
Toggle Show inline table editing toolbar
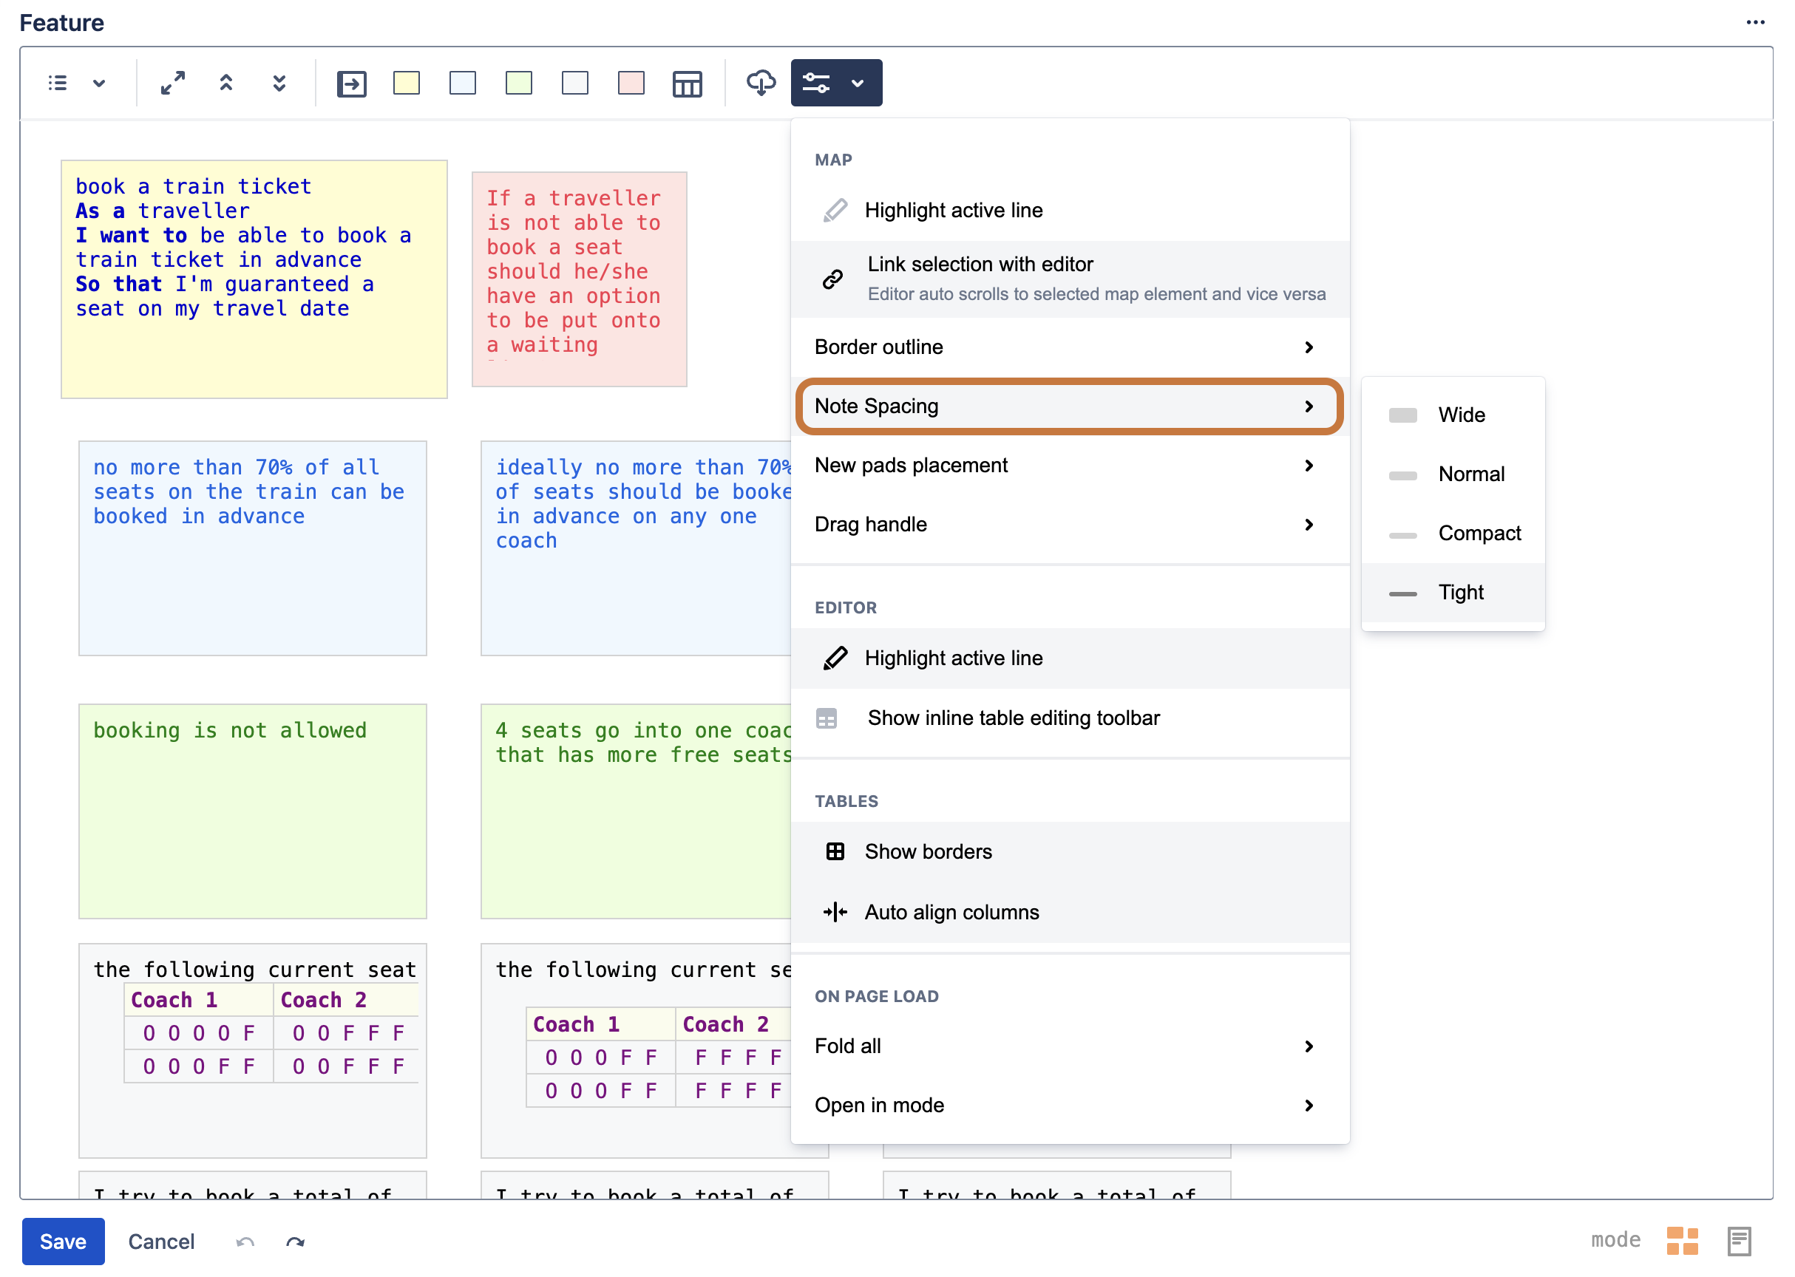[1070, 718]
